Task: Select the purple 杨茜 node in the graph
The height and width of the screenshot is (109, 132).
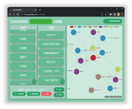Action: pyautogui.click(x=77, y=72)
